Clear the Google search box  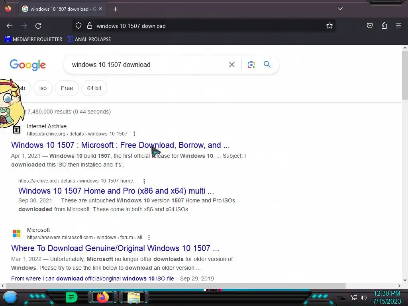click(232, 65)
